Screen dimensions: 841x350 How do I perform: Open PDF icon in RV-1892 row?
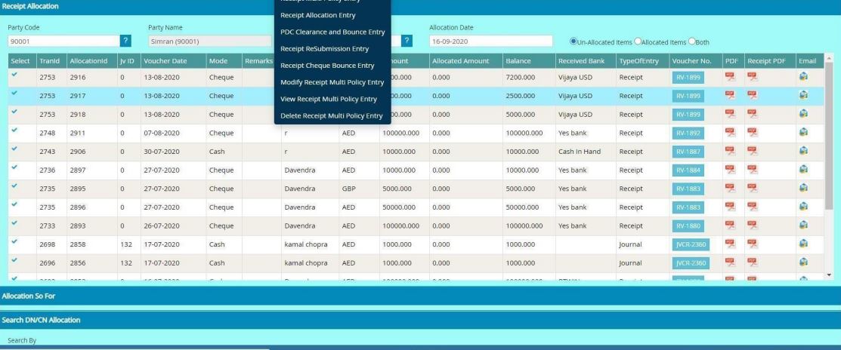(x=730, y=132)
